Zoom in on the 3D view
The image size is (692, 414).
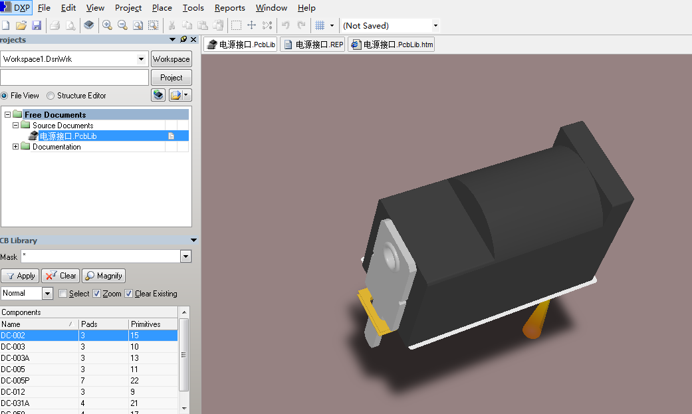(107, 26)
